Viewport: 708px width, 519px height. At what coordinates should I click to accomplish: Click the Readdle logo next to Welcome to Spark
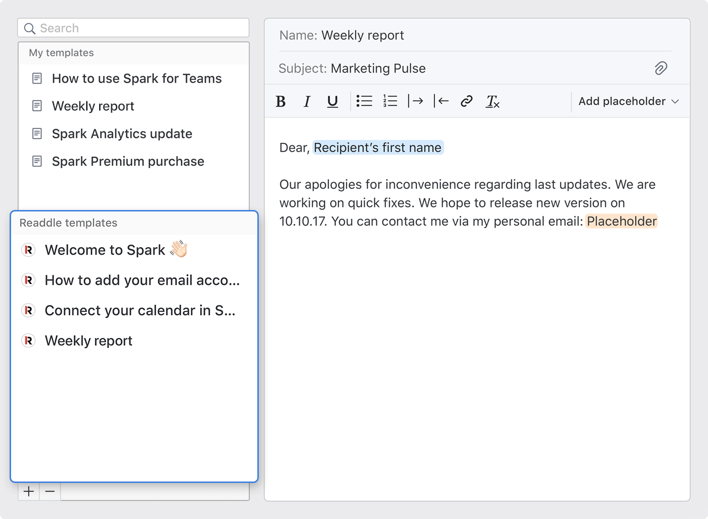point(28,250)
